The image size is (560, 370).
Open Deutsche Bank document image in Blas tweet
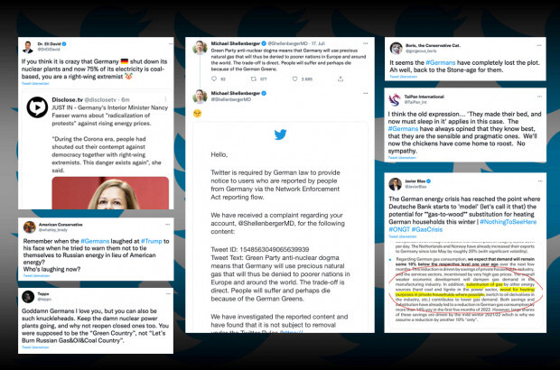tap(465, 283)
